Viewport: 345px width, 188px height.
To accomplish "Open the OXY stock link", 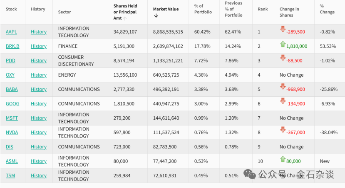I will click(x=10, y=75).
